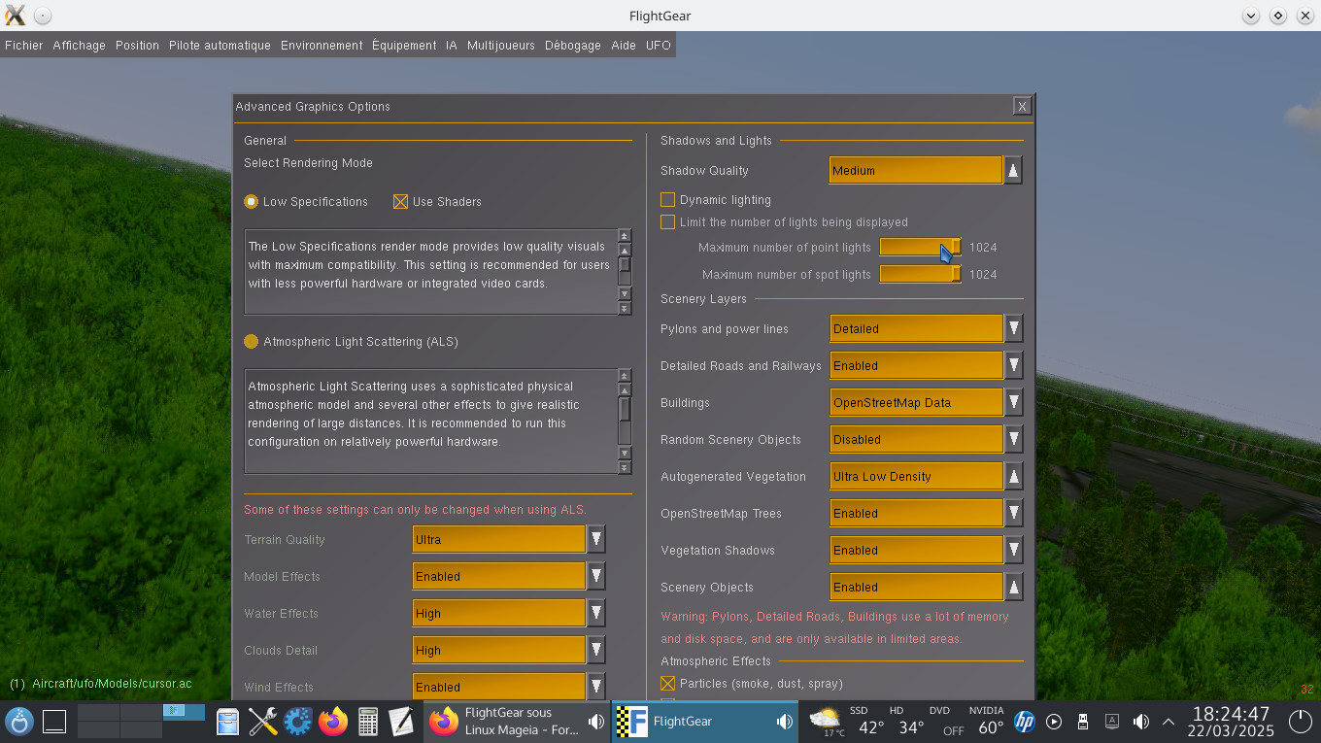1321x743 pixels.
Task: Open the Multijoueurs menu
Action: click(x=501, y=46)
